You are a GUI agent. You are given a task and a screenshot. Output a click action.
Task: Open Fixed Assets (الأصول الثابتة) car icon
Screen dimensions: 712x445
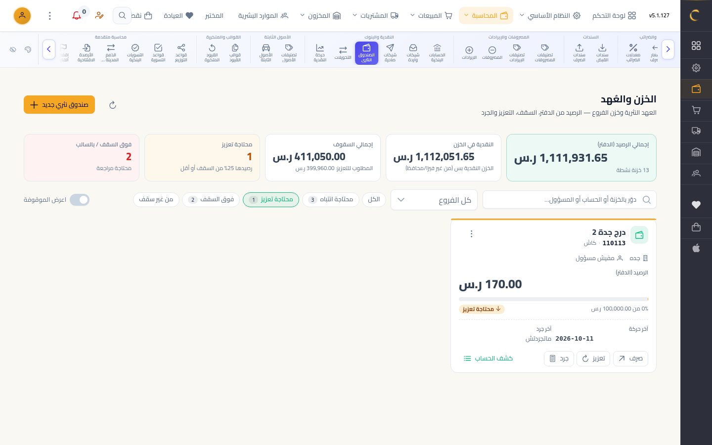click(266, 52)
